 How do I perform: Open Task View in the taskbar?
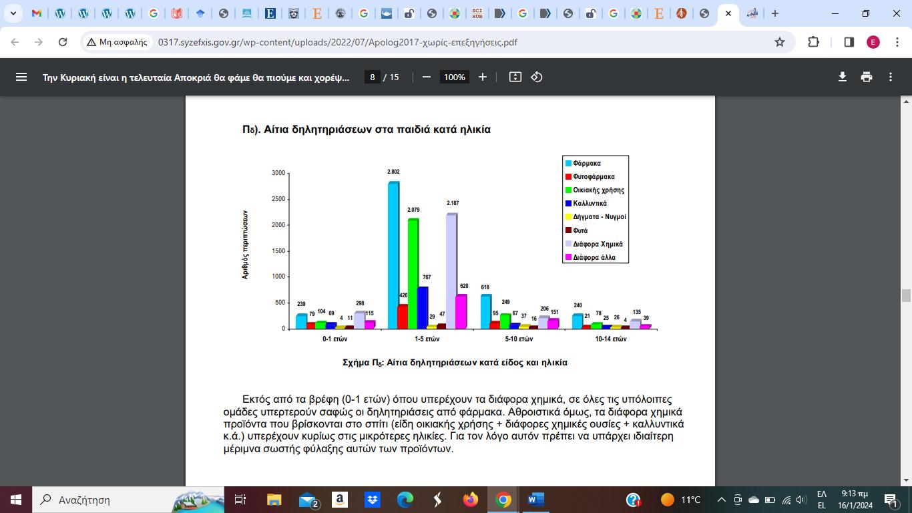[x=240, y=500]
